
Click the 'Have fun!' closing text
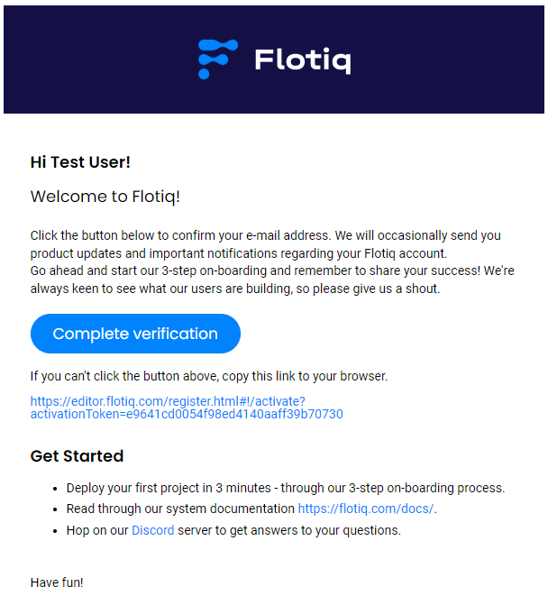(x=57, y=582)
